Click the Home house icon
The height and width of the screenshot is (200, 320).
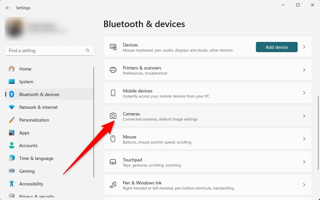point(12,69)
